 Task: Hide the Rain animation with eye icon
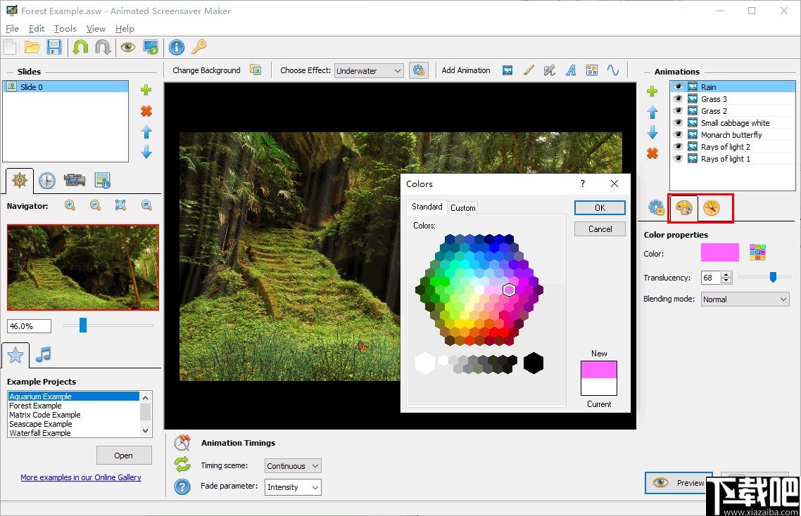678,87
